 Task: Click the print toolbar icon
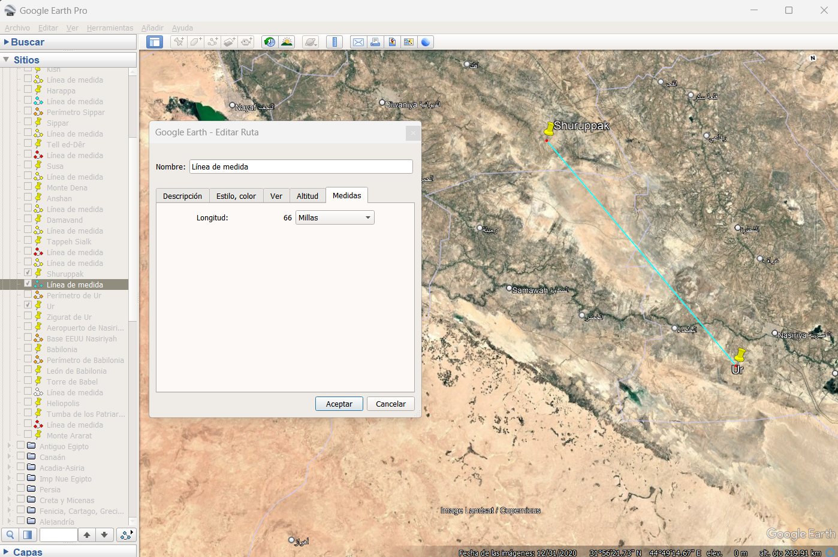pyautogui.click(x=375, y=42)
